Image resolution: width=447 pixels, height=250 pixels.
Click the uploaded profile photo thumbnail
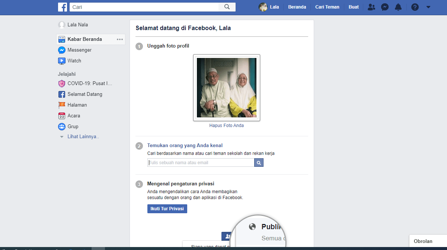pyautogui.click(x=226, y=88)
